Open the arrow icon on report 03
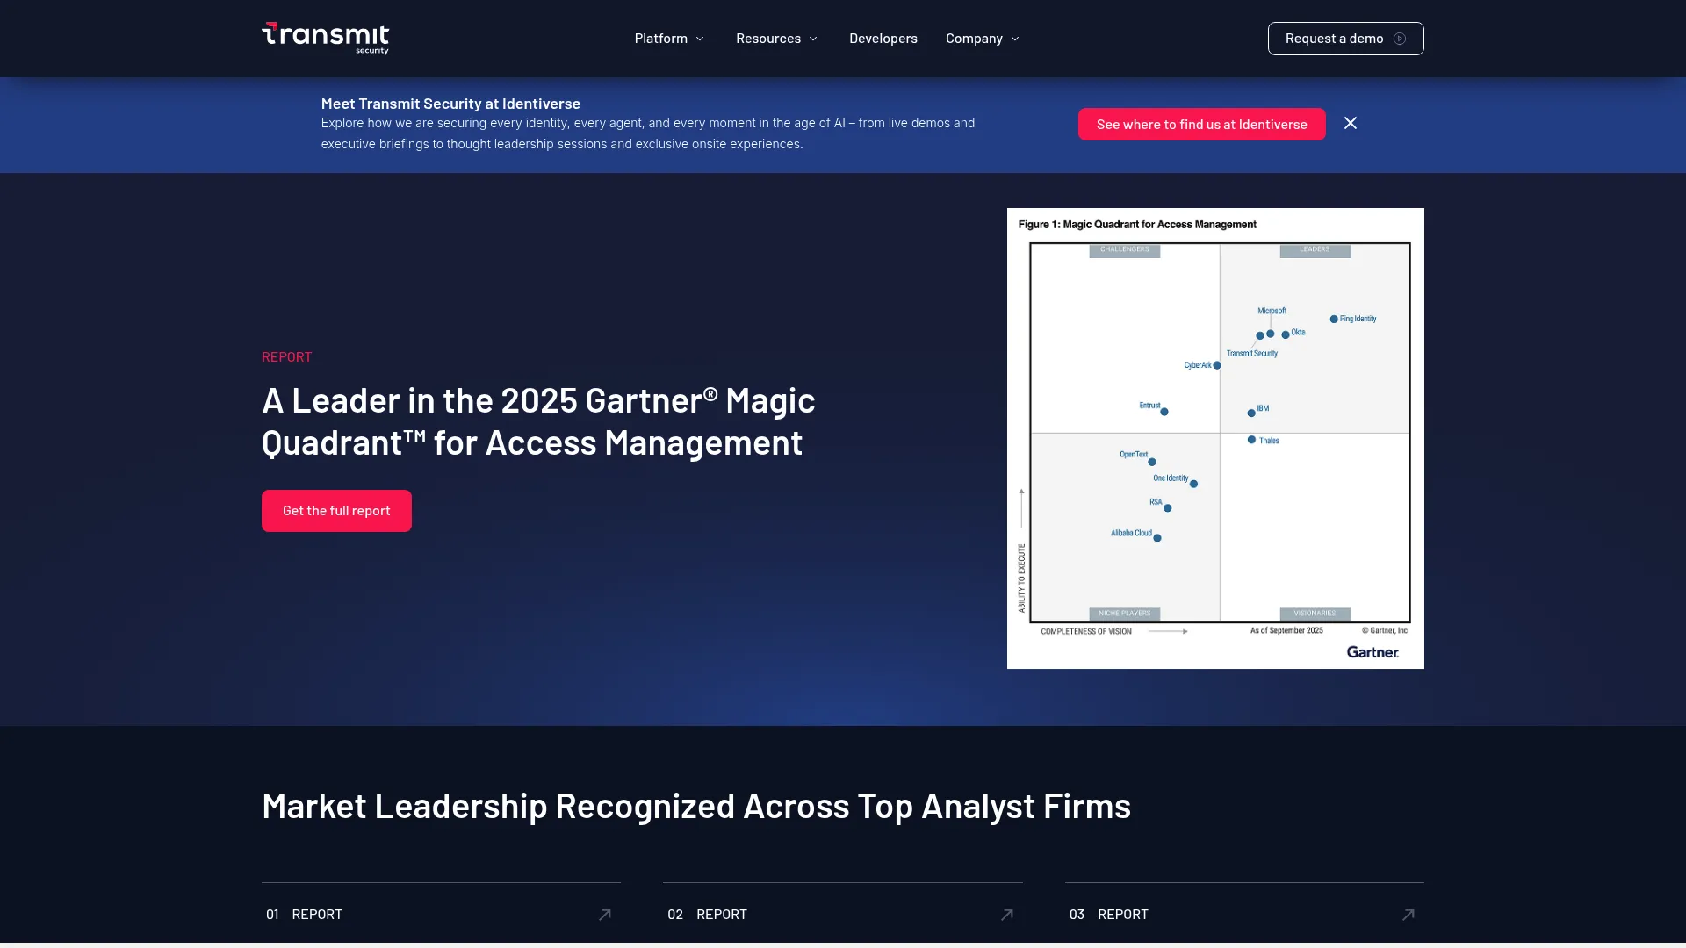The width and height of the screenshot is (1686, 948). coord(1409,915)
